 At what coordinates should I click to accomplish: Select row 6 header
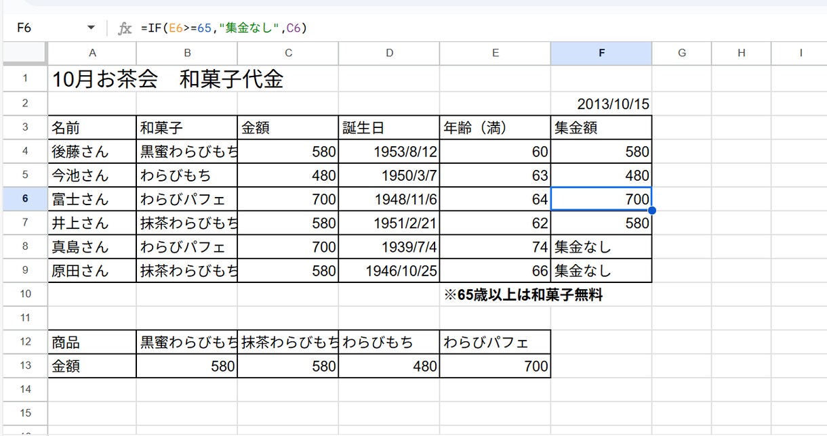pyautogui.click(x=25, y=199)
